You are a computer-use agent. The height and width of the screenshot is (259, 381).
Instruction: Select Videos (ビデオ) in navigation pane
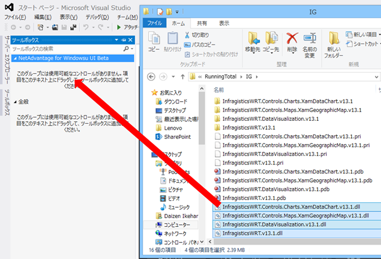coord(170,198)
